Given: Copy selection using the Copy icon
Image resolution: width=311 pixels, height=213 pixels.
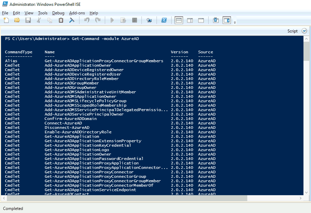Looking at the screenshot, I should [50, 20].
